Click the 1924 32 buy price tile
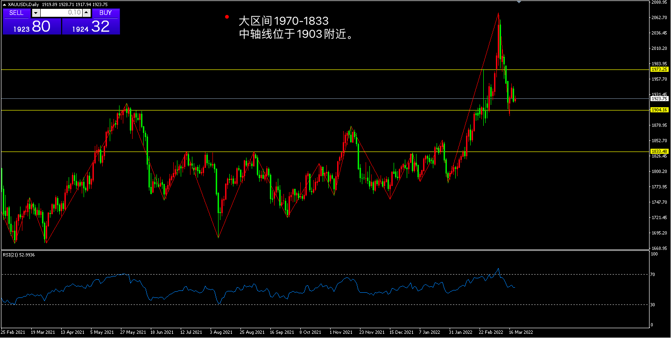This screenshot has height=338, width=671. 91,27
